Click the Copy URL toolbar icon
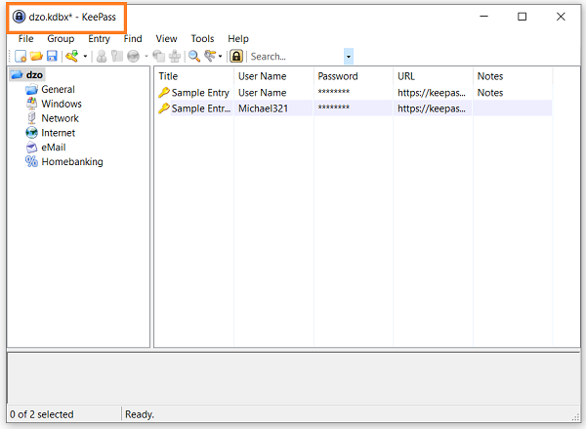The width and height of the screenshot is (586, 429). tap(159, 56)
